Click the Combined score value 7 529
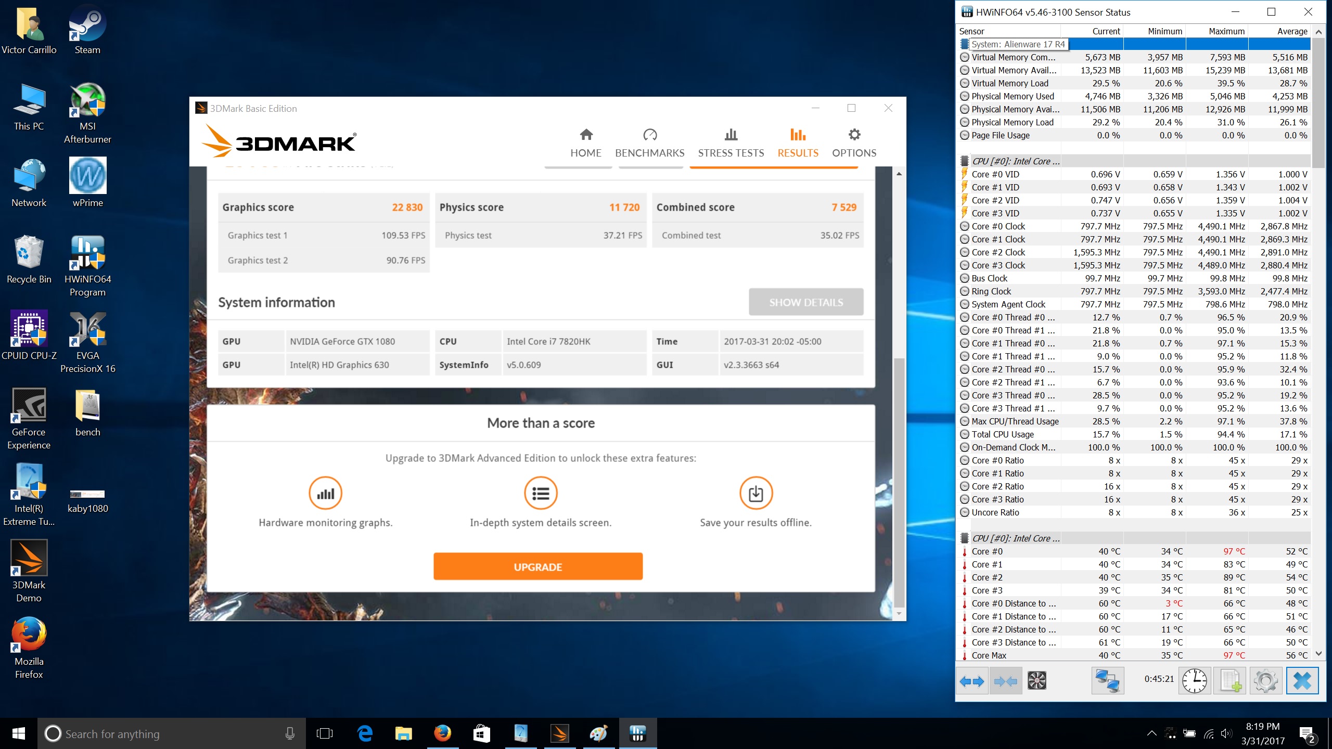1332x749 pixels. point(844,207)
